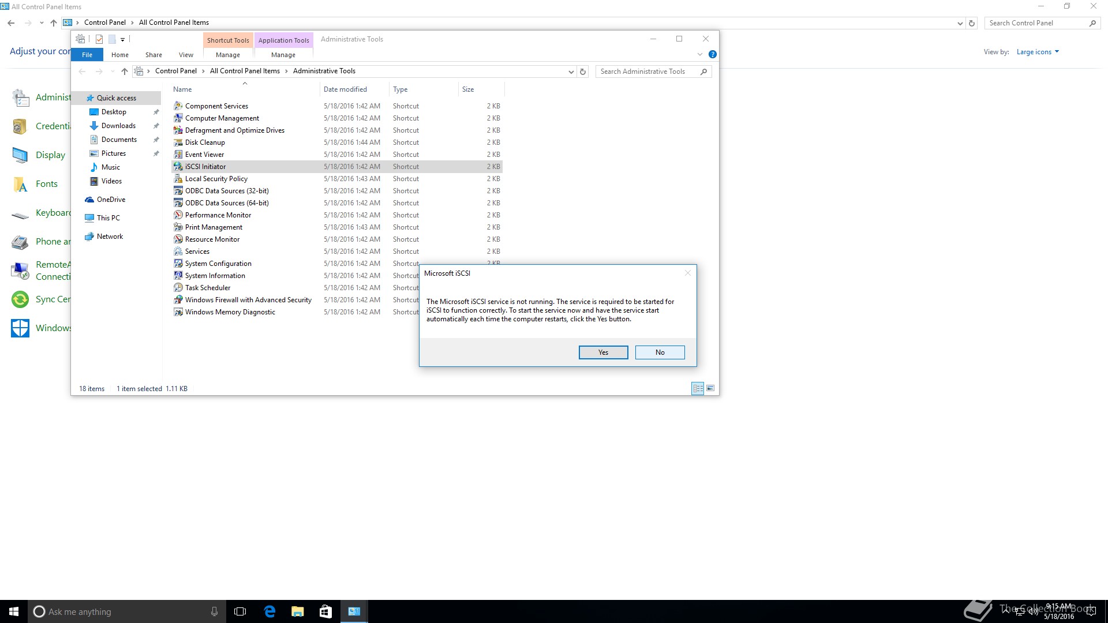Image resolution: width=1108 pixels, height=623 pixels.
Task: Select the System Configuration icon
Action: tap(178, 264)
